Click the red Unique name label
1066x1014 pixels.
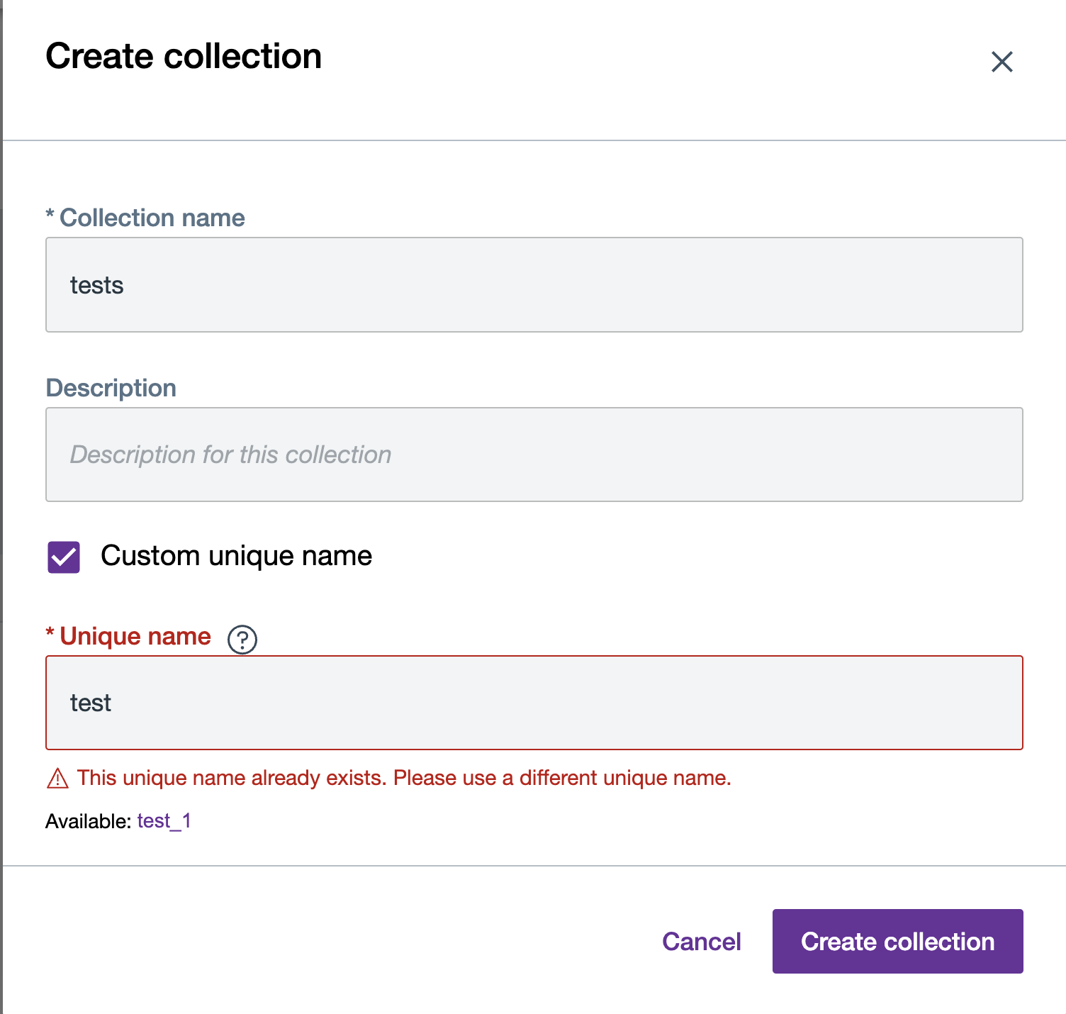point(135,636)
